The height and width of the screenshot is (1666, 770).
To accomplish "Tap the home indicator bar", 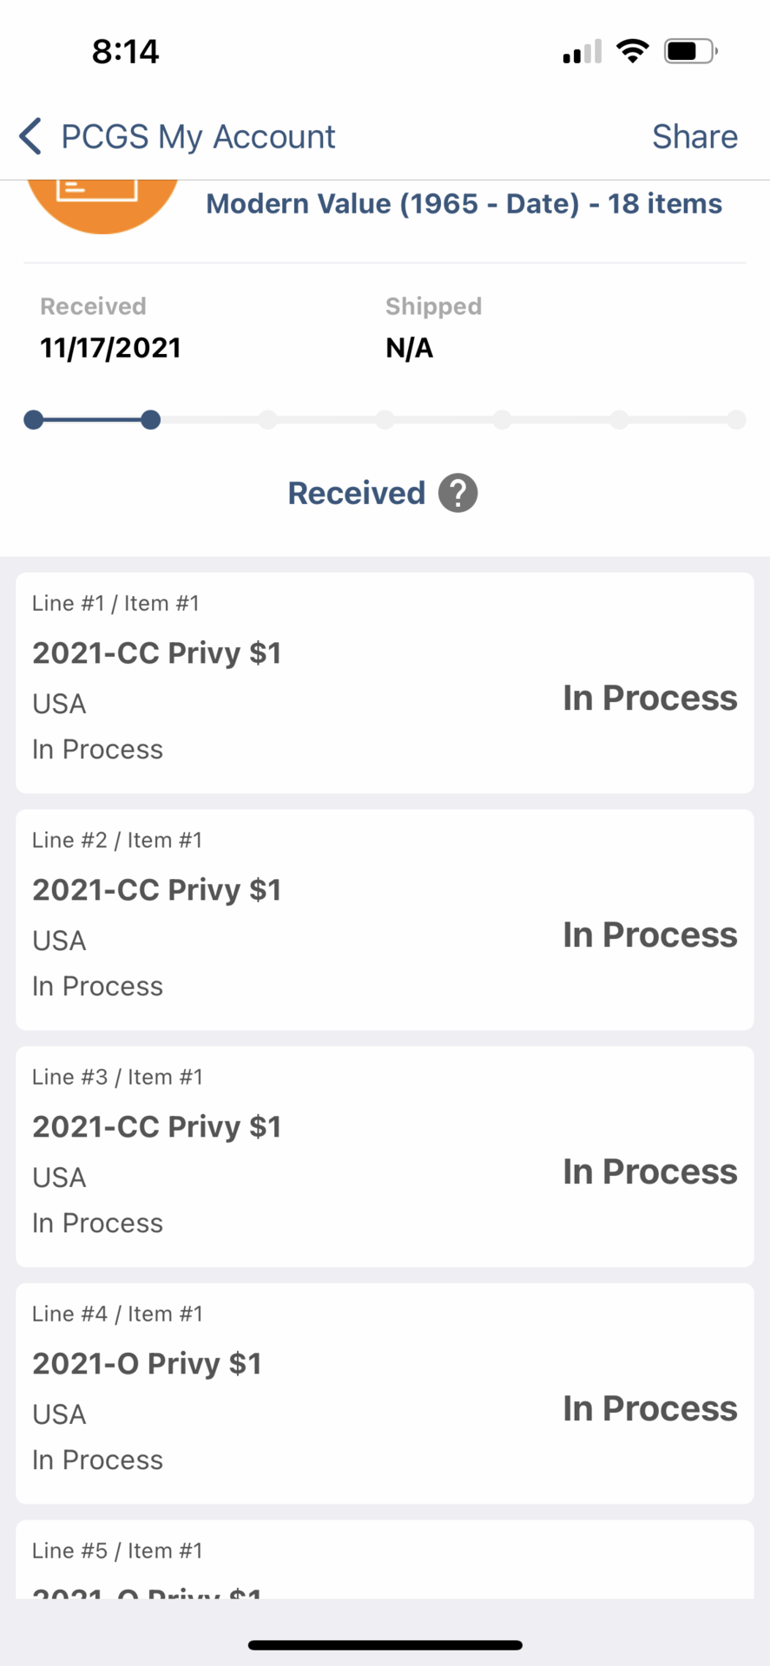I will point(385,1644).
